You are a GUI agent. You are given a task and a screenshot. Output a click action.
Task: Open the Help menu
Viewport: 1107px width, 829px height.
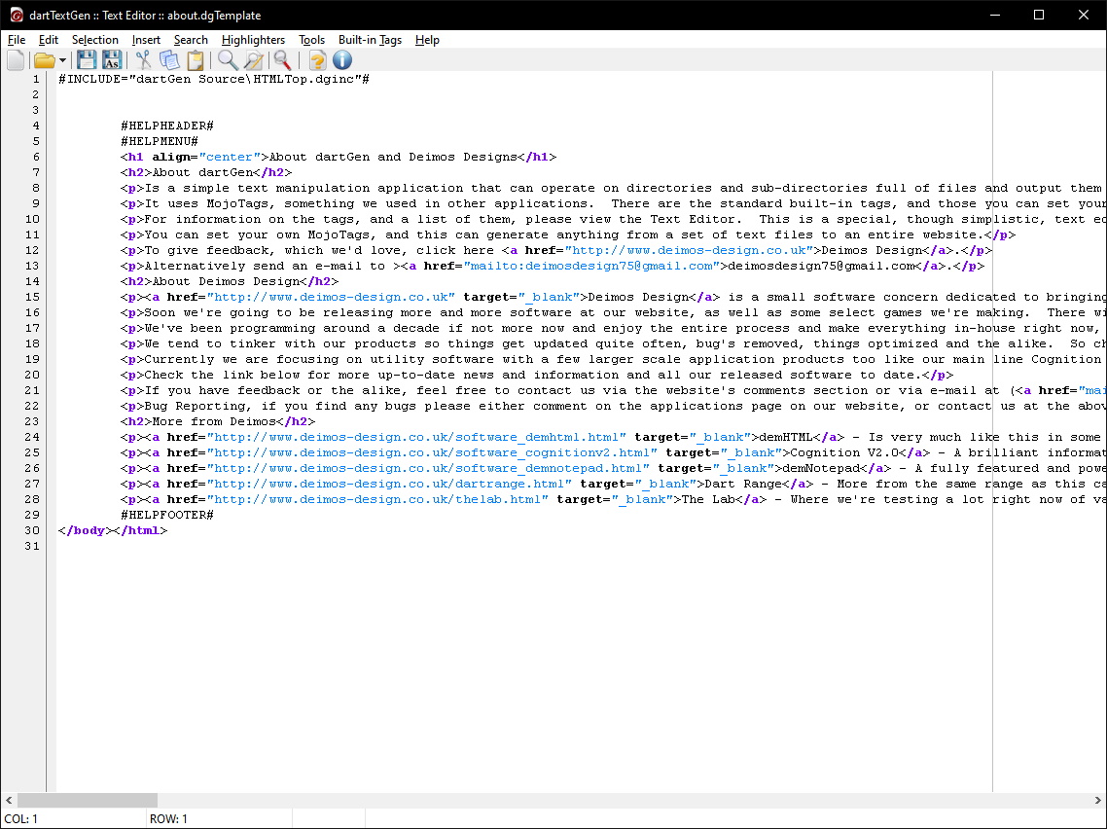tap(427, 40)
